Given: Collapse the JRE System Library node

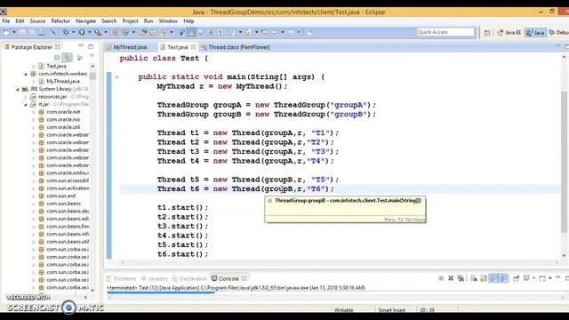Looking at the screenshot, I should (18, 89).
